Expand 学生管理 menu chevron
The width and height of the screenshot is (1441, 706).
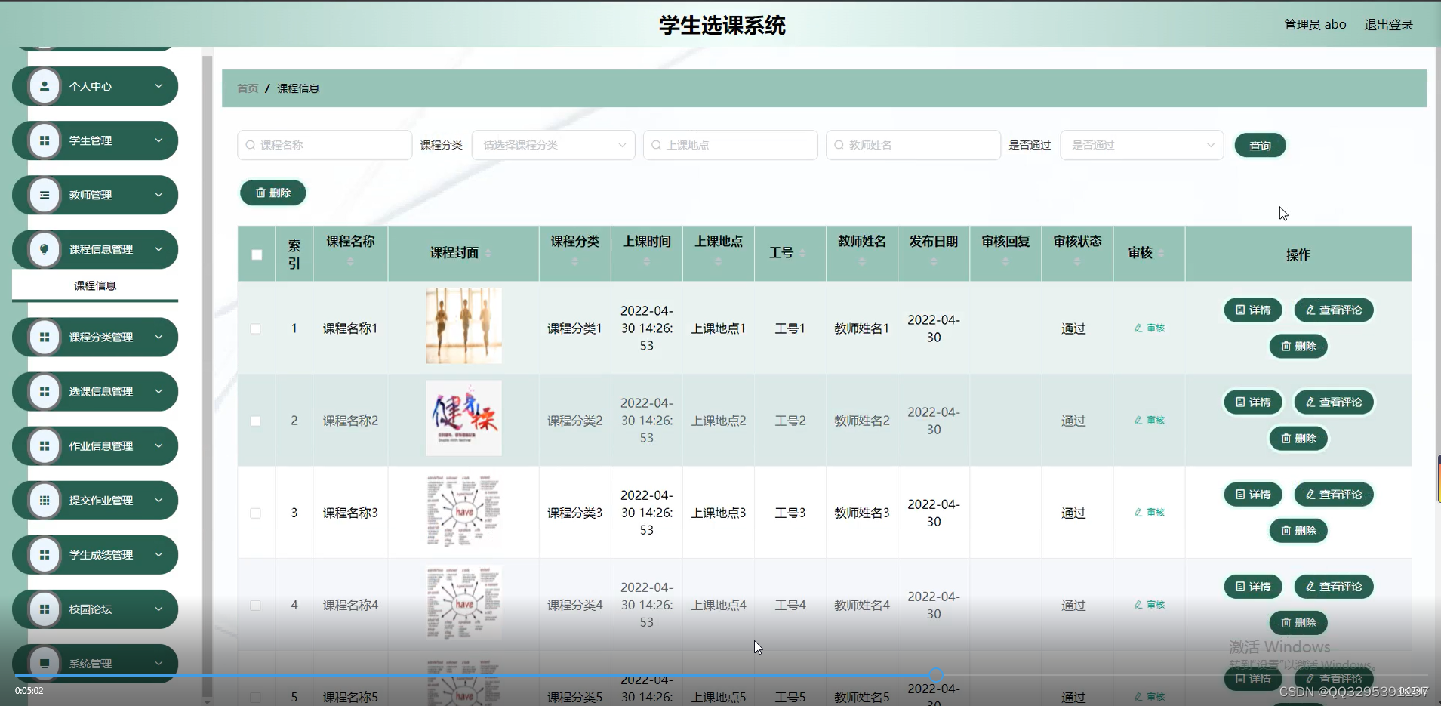159,140
